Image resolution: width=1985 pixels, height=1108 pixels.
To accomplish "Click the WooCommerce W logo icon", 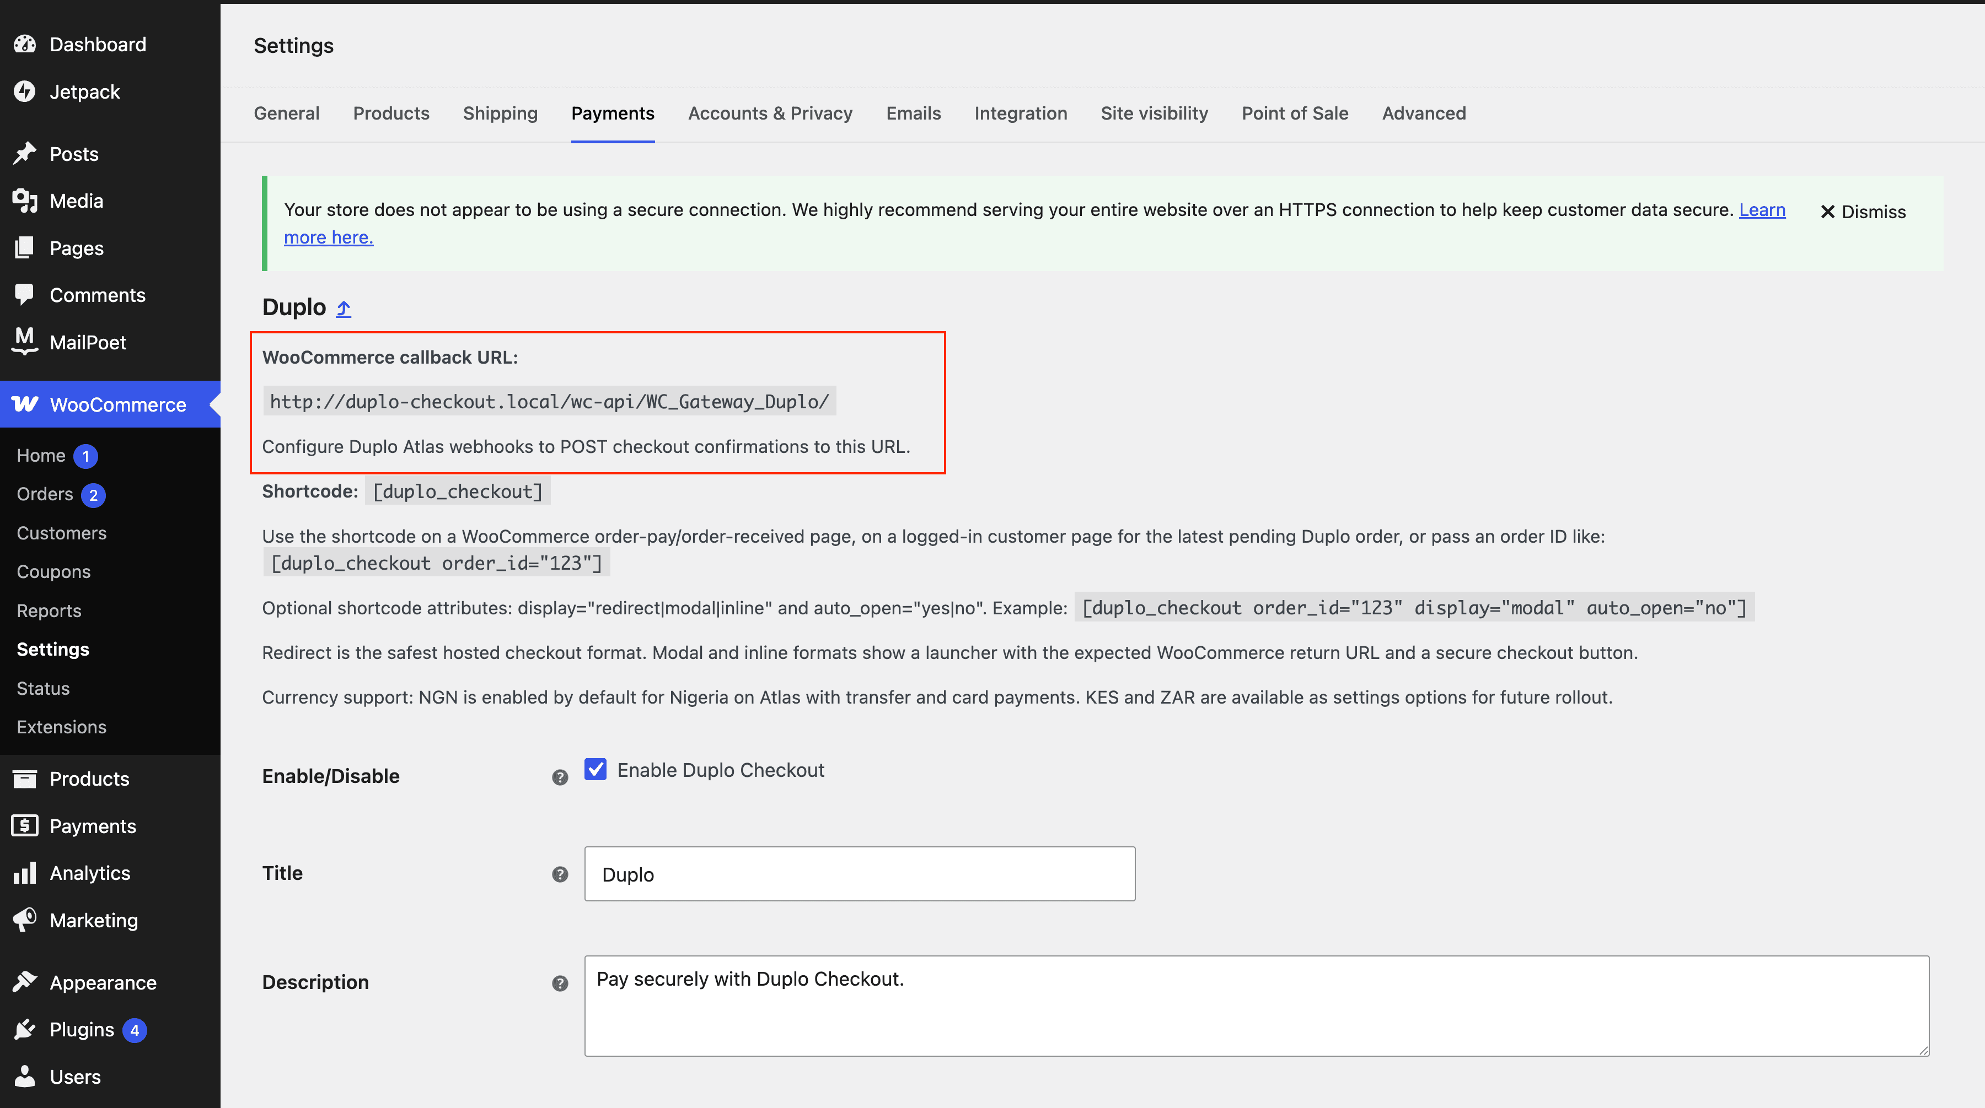I will pos(25,403).
